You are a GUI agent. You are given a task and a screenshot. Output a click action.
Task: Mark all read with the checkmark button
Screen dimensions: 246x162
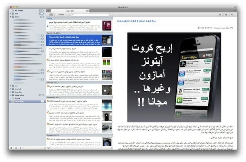click(x=49, y=148)
